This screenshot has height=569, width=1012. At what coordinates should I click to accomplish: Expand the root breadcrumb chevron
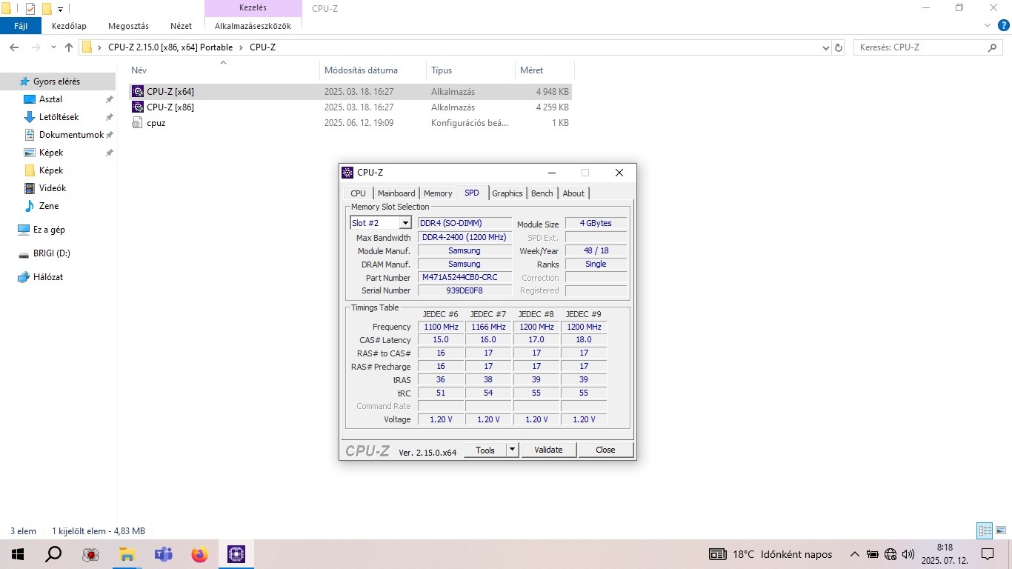[100, 47]
